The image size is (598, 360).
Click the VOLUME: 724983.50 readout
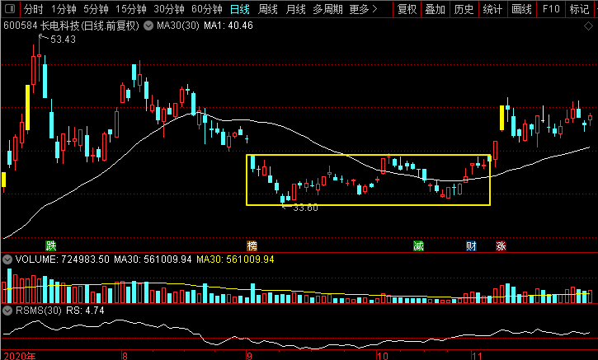pos(62,259)
